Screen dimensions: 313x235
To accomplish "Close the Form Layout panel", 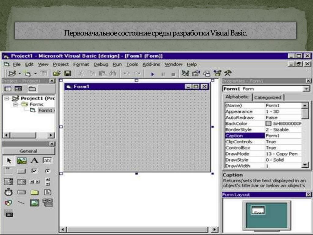I will (308, 194).
